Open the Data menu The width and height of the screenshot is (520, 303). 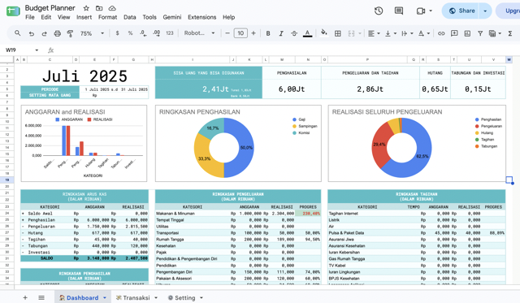[130, 17]
